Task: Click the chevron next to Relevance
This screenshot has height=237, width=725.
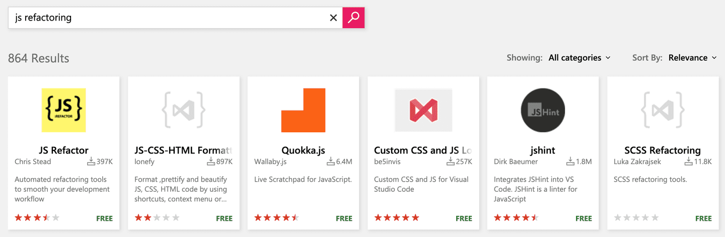Action: [x=714, y=58]
